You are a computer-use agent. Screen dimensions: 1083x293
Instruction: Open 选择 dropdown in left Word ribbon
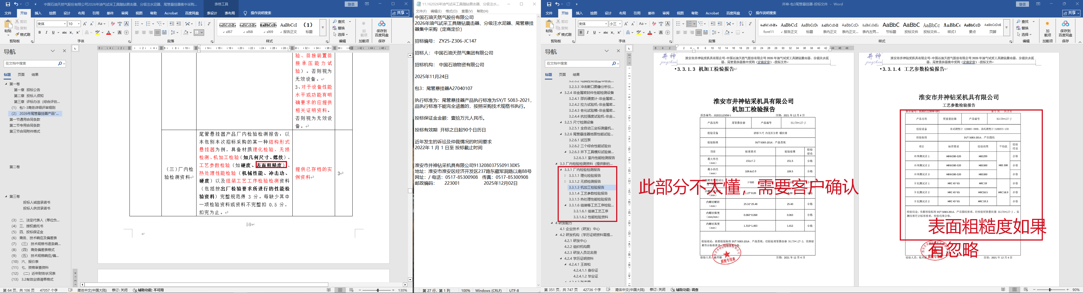341,34
